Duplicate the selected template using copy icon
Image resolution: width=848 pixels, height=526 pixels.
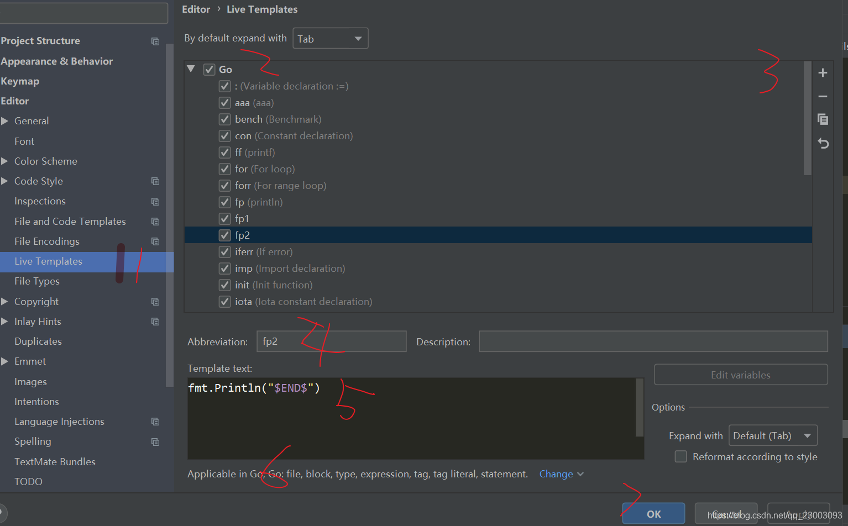coord(823,119)
